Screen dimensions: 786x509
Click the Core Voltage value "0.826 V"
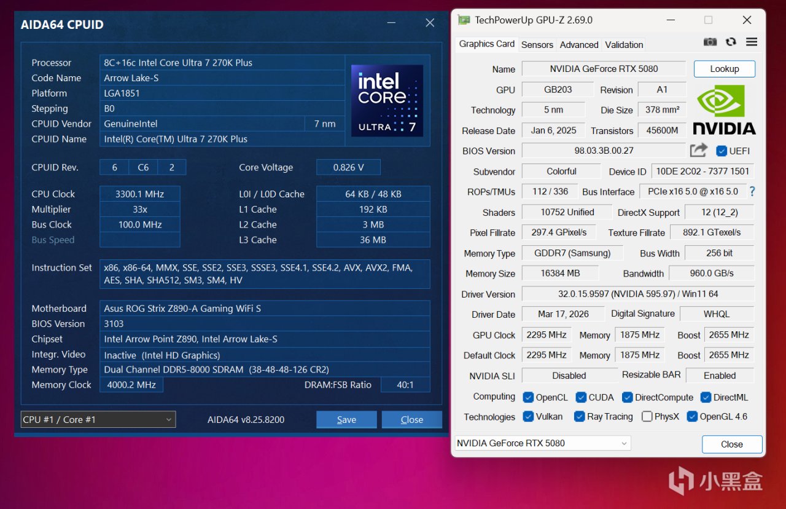[348, 167]
